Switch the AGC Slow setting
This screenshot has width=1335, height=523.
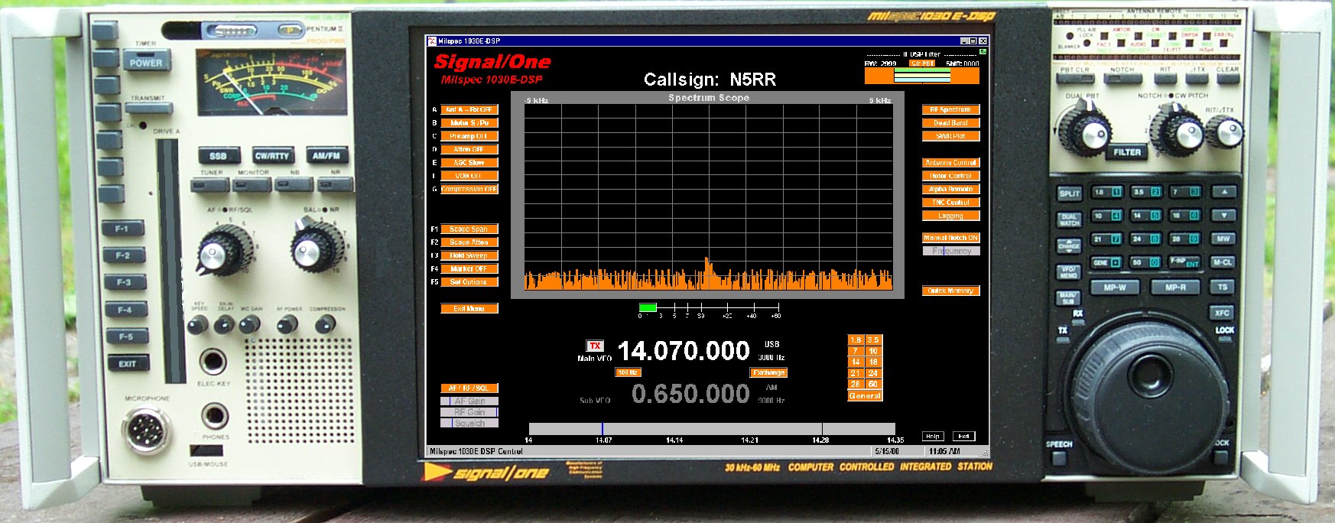(x=469, y=162)
